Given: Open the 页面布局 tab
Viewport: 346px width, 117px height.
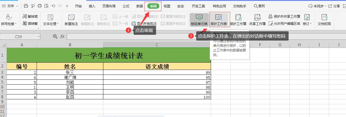Looking at the screenshot, I should point(109,6).
